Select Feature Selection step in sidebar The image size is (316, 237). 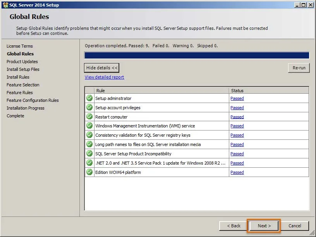click(23, 85)
